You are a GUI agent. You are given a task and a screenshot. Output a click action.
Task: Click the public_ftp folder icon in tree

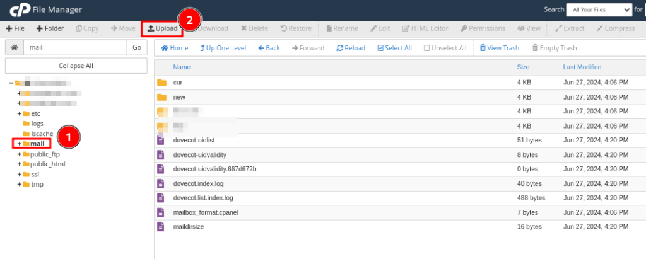click(x=26, y=154)
